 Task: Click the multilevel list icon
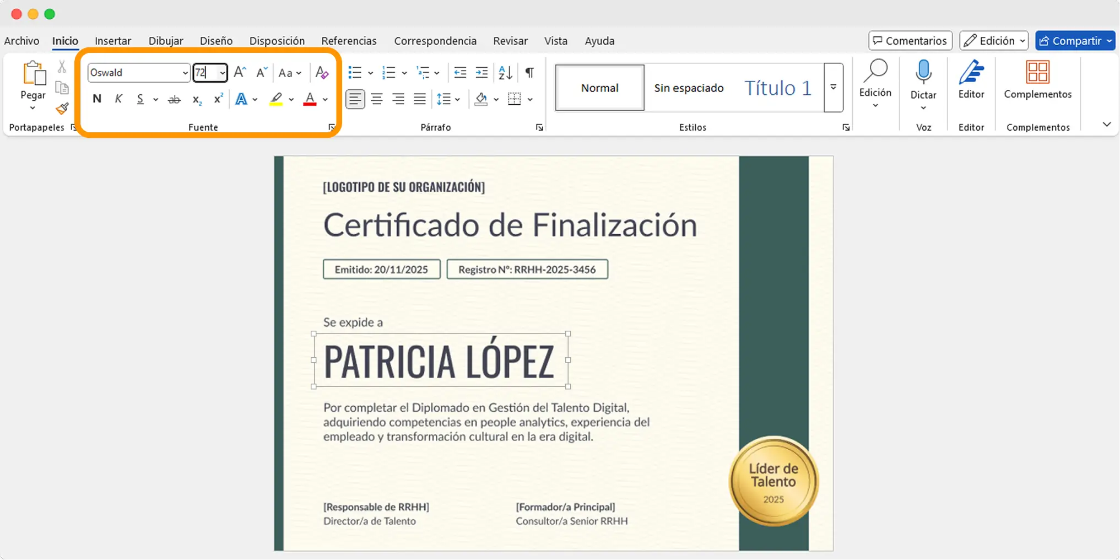pyautogui.click(x=423, y=72)
